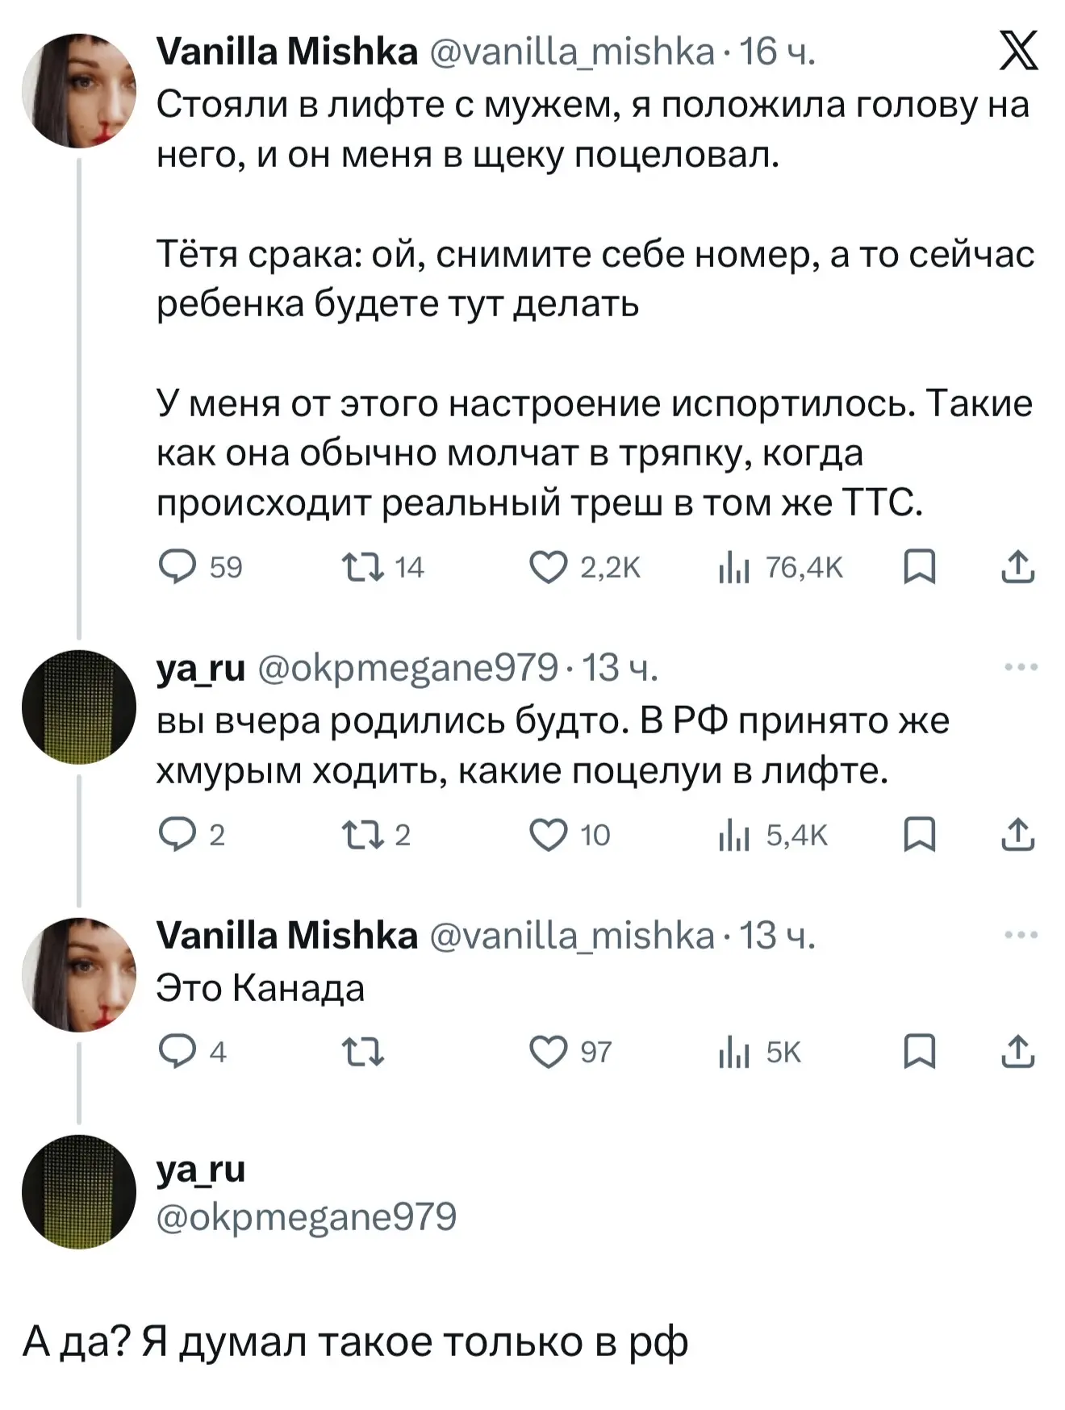Reply to ya_ru's tweet with 2 comments

point(177,835)
